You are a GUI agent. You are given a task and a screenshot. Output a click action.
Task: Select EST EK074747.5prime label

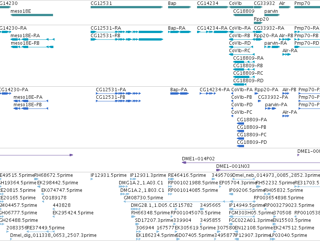click(62, 190)
